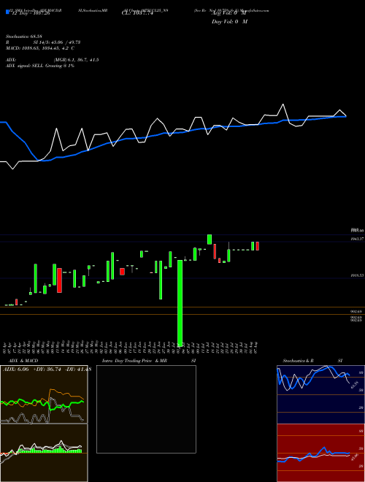Click the 'ADX & MACD' panel title
Image resolution: width=365 pixels, height=482 pixels.
(23, 361)
